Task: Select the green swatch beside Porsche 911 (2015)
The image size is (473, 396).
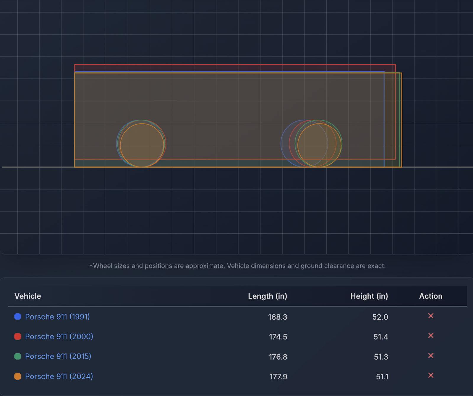Action: click(x=18, y=356)
